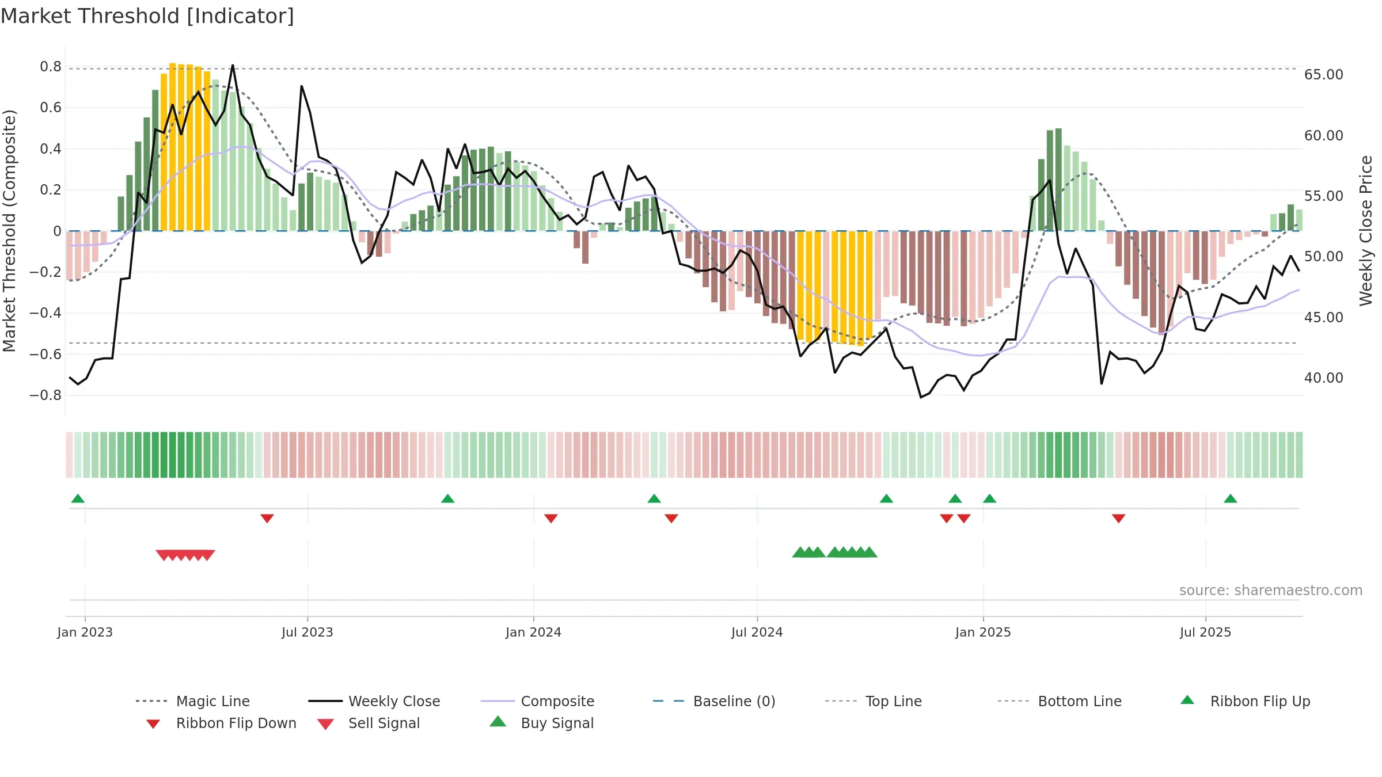1382x777 pixels.
Task: Select the Ribbon Flip Up marker in October 2024
Action: [x=886, y=498]
